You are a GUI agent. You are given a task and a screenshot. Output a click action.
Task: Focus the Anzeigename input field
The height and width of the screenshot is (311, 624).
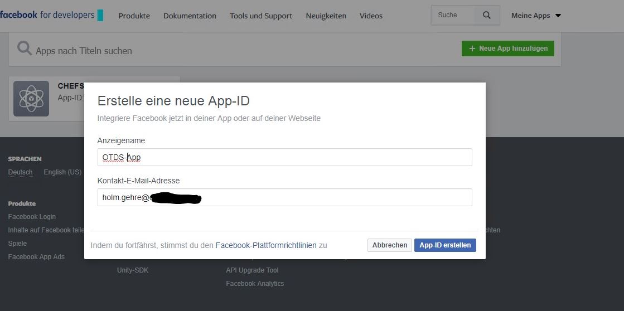(284, 157)
